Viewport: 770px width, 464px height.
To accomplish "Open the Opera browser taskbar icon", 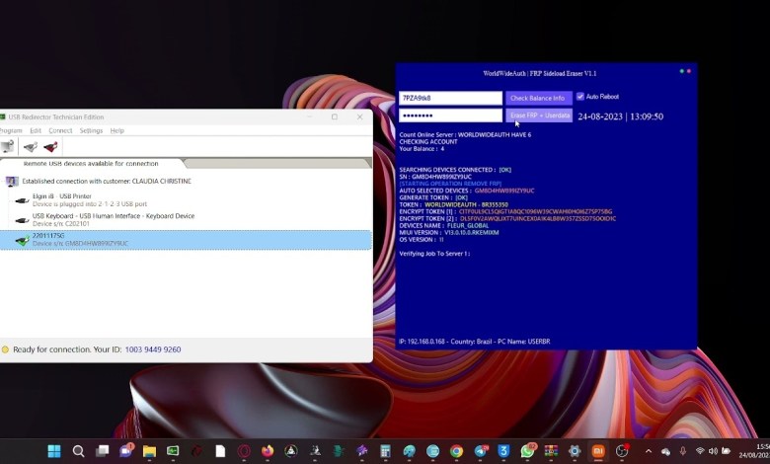I will tap(244, 451).
